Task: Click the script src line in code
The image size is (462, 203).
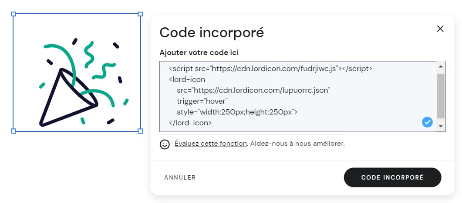Action: (x=270, y=69)
